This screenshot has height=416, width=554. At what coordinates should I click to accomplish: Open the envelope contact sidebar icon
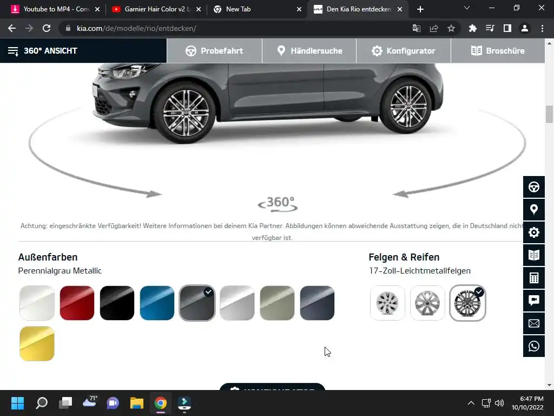point(533,323)
